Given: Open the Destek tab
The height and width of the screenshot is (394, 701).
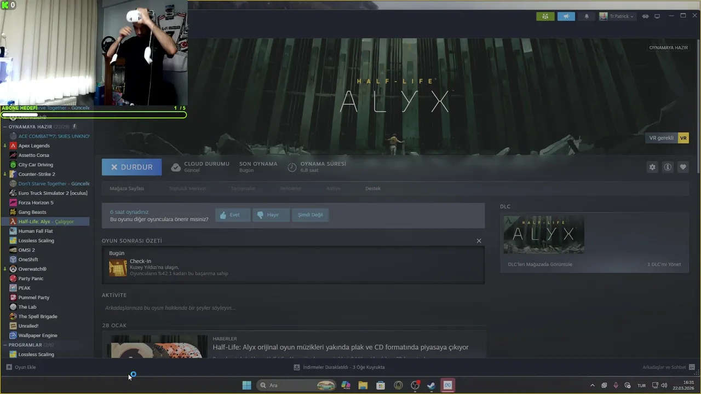Looking at the screenshot, I should click(373, 188).
